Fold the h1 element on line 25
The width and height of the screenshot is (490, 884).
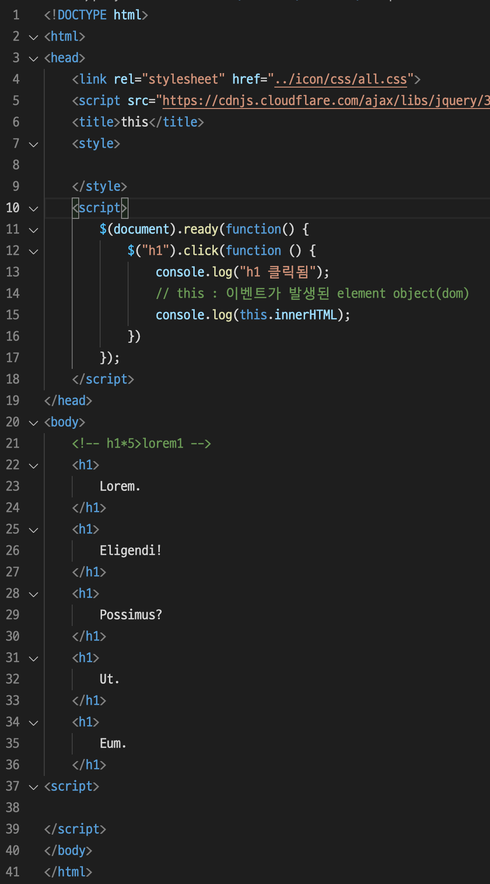[34, 530]
